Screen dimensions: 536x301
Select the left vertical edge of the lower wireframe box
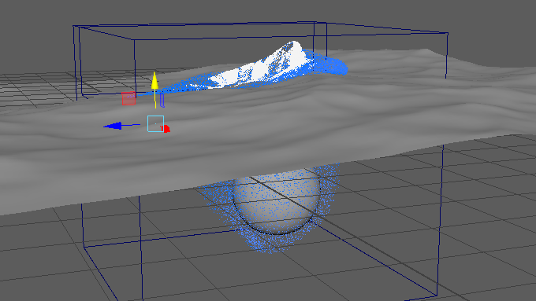83,222
